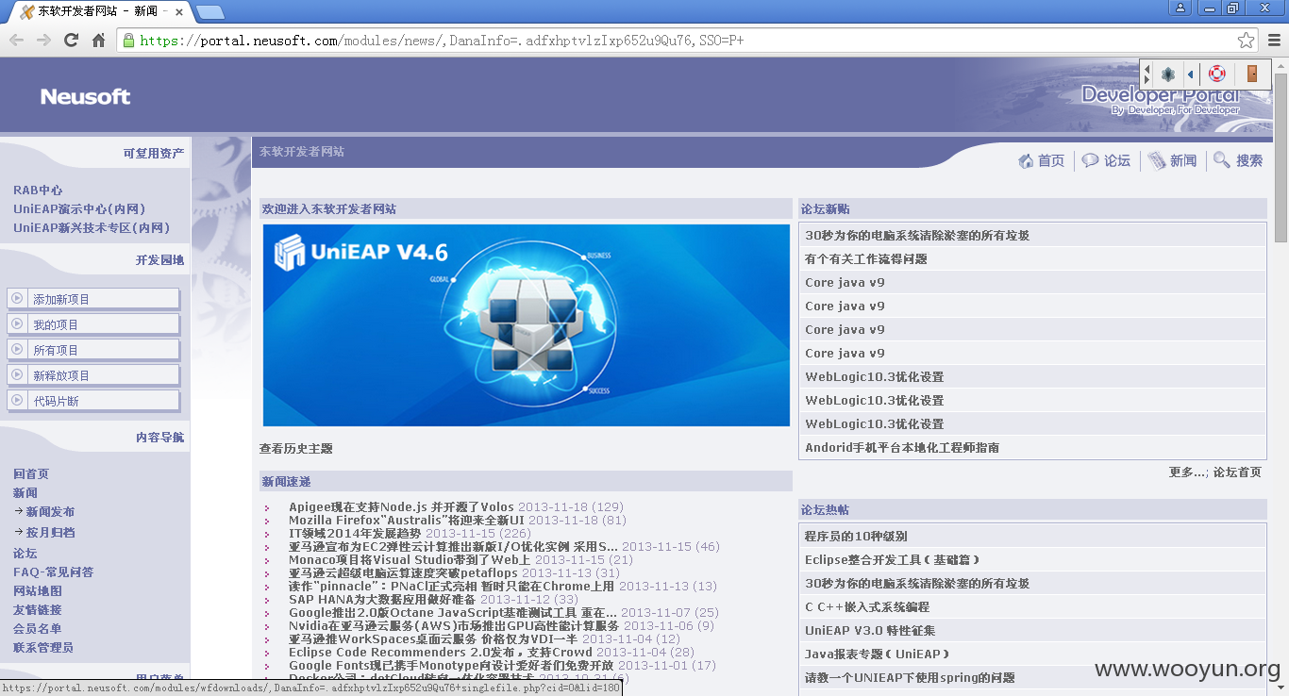The height and width of the screenshot is (696, 1289).
Task: Open news 'Eclipse Code Recommenders 2.0发布'
Action: tap(441, 652)
